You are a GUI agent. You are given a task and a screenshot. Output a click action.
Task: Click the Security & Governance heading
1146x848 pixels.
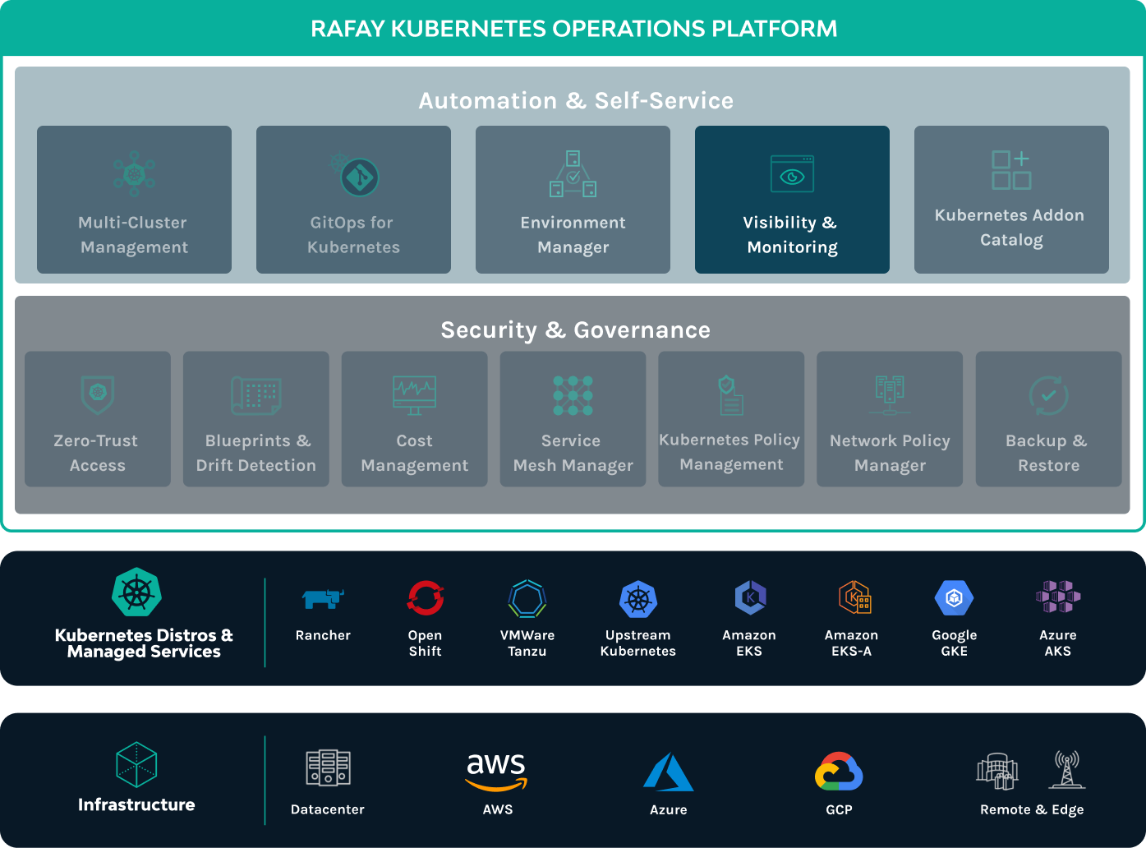(x=575, y=330)
